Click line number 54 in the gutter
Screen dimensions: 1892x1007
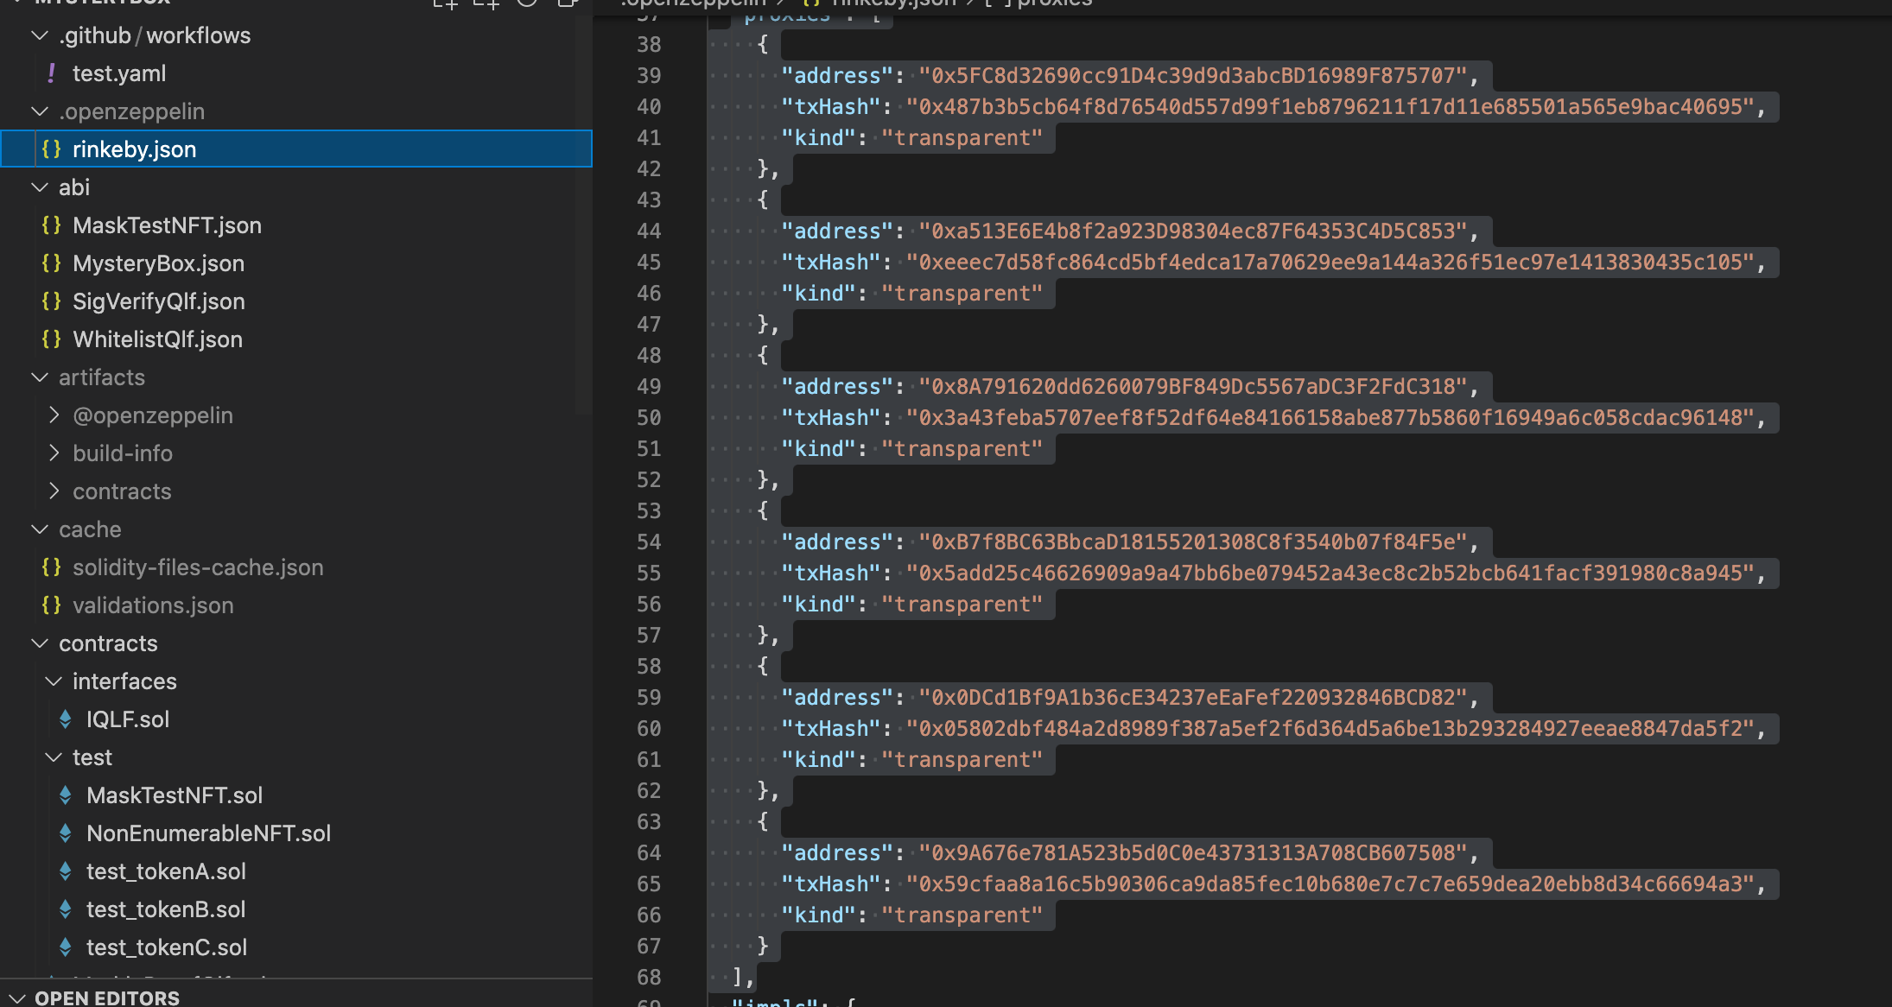coord(649,542)
